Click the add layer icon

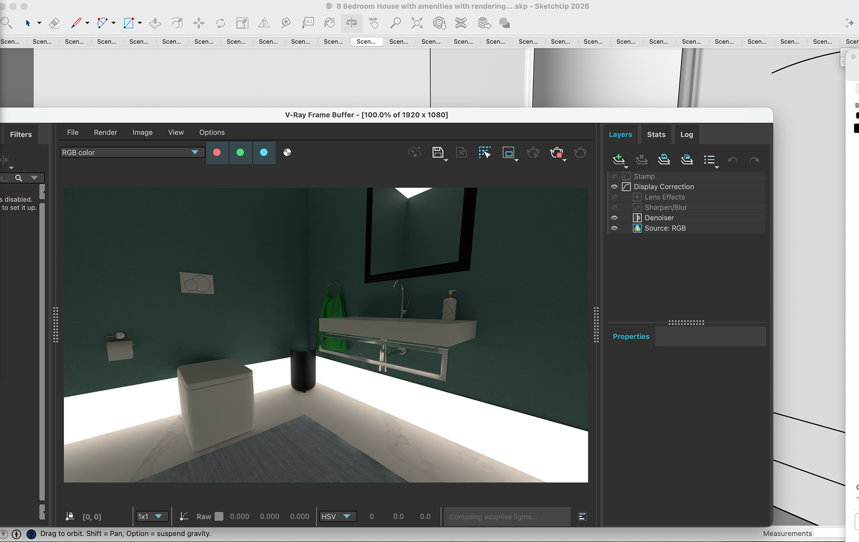pyautogui.click(x=618, y=159)
